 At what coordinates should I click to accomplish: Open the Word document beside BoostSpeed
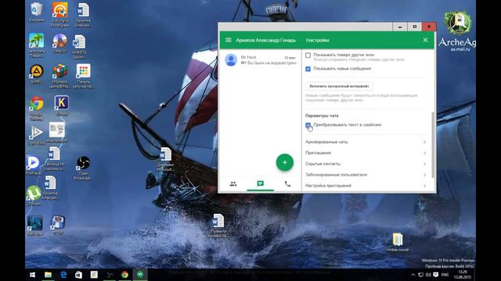[83, 14]
